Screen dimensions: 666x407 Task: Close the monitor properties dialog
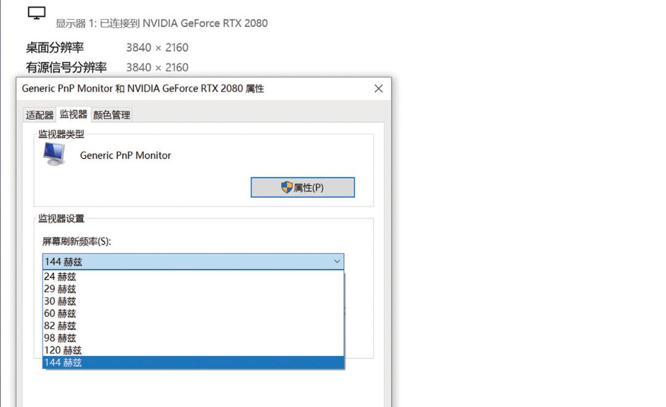(x=379, y=89)
